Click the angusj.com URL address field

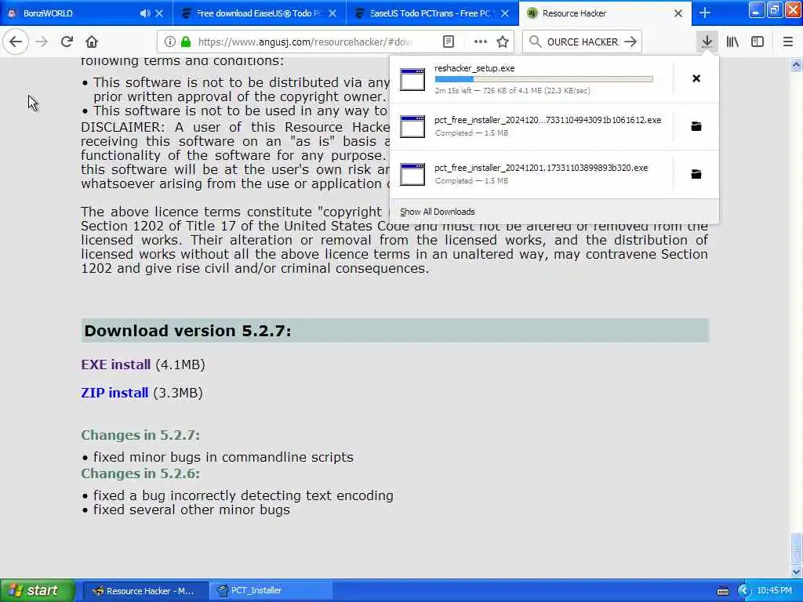305,42
